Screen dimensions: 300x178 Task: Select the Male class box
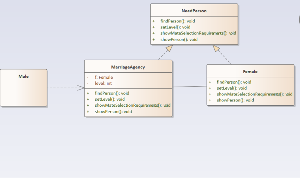[x=24, y=88]
